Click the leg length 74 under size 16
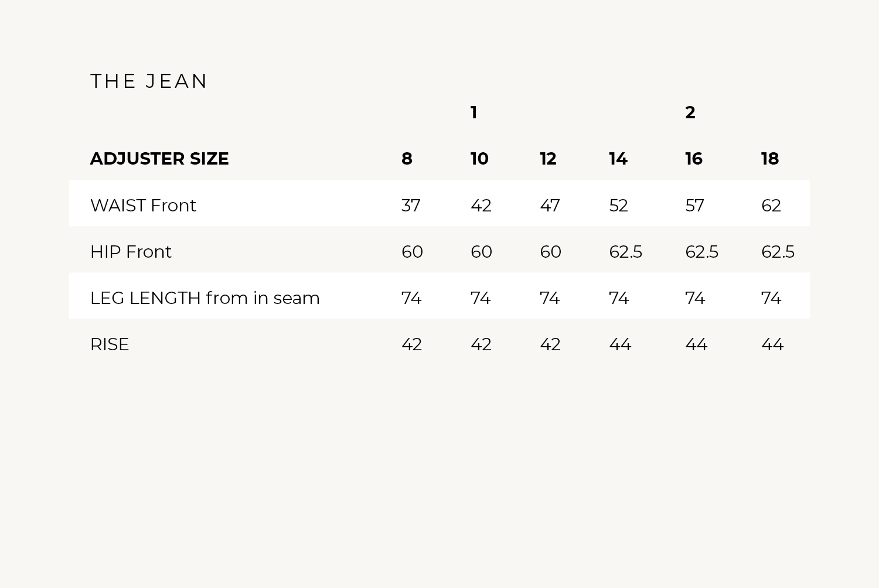Viewport: 879px width, 588px height. tap(695, 298)
